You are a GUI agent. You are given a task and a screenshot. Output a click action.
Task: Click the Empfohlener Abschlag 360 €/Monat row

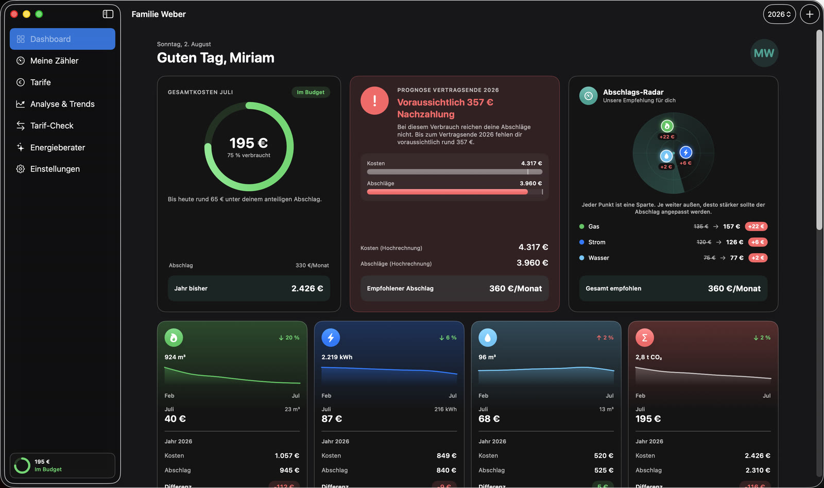pyautogui.click(x=455, y=288)
